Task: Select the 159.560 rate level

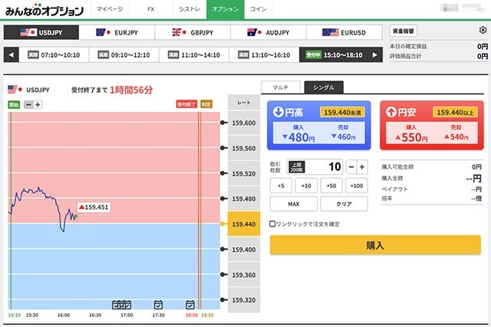Action: [x=244, y=148]
